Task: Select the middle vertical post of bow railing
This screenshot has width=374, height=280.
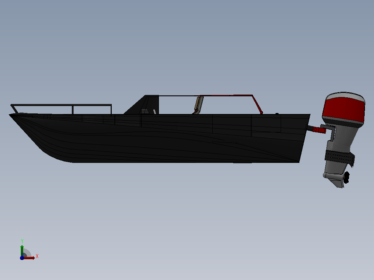Action: pos(73,110)
